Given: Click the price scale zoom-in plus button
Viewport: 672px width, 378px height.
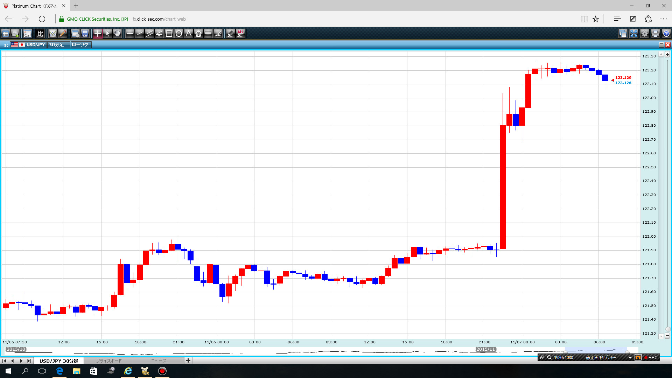Looking at the screenshot, I should 667,55.
